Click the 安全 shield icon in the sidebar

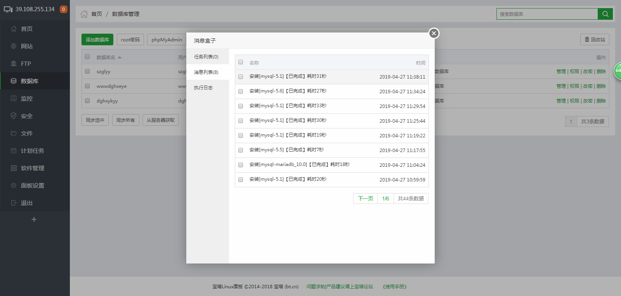[x=14, y=116]
